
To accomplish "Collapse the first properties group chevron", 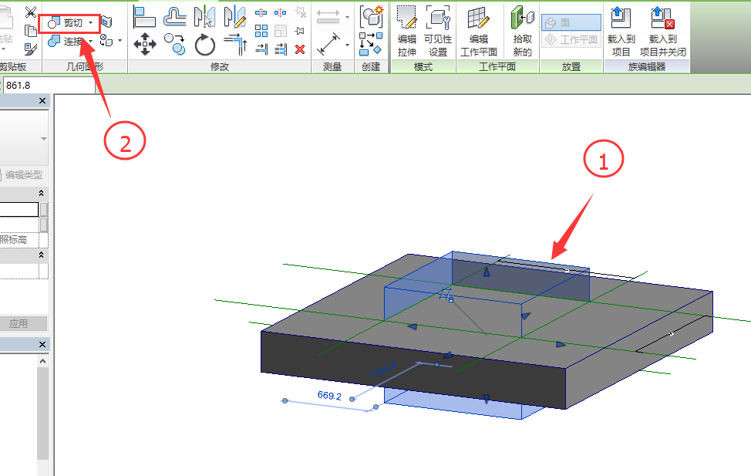I will coord(41,193).
